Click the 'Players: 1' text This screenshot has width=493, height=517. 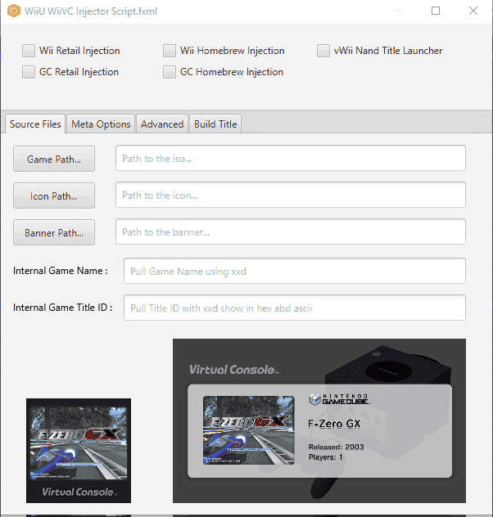point(326,457)
